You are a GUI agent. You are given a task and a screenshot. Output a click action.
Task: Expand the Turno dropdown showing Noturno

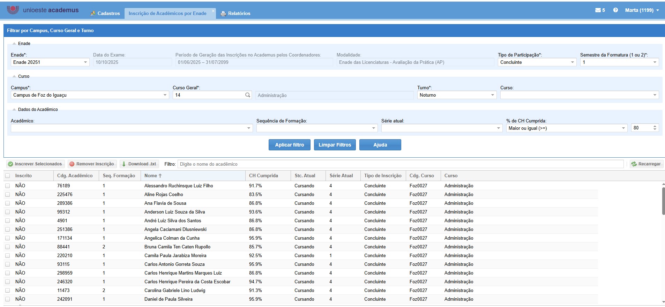coord(492,95)
